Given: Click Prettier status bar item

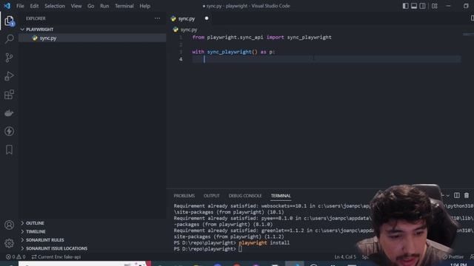Looking at the screenshot, I should 453,257.
